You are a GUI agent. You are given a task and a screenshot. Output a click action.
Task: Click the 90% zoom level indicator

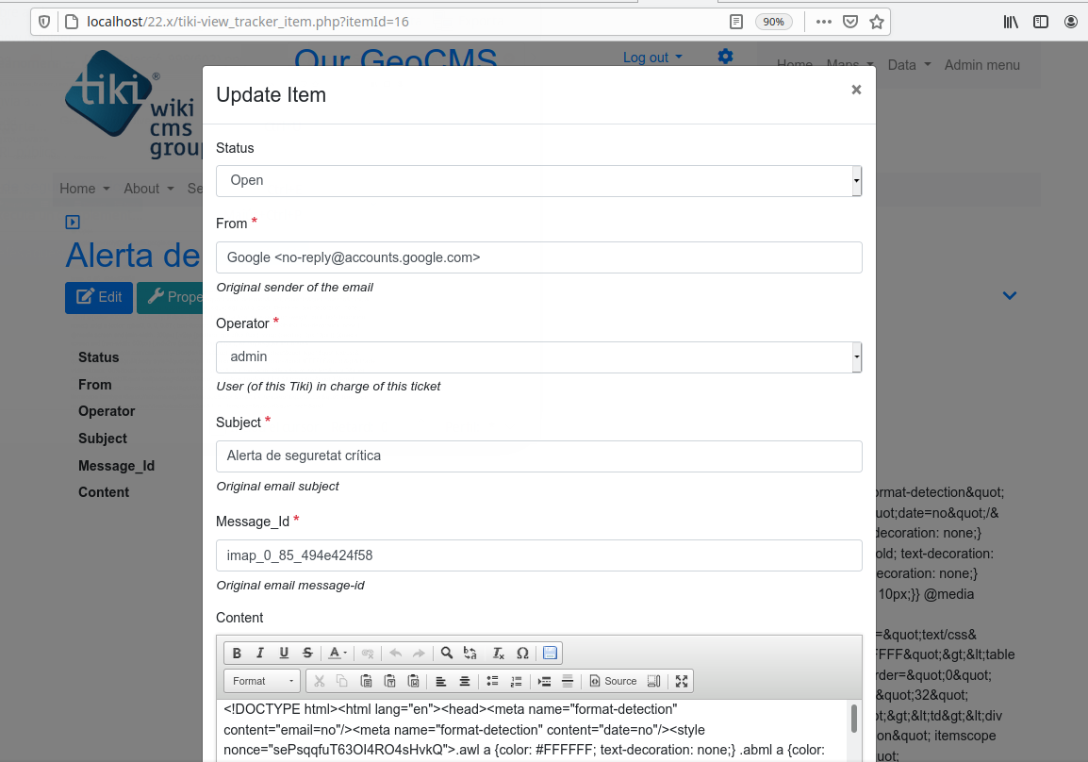point(774,22)
